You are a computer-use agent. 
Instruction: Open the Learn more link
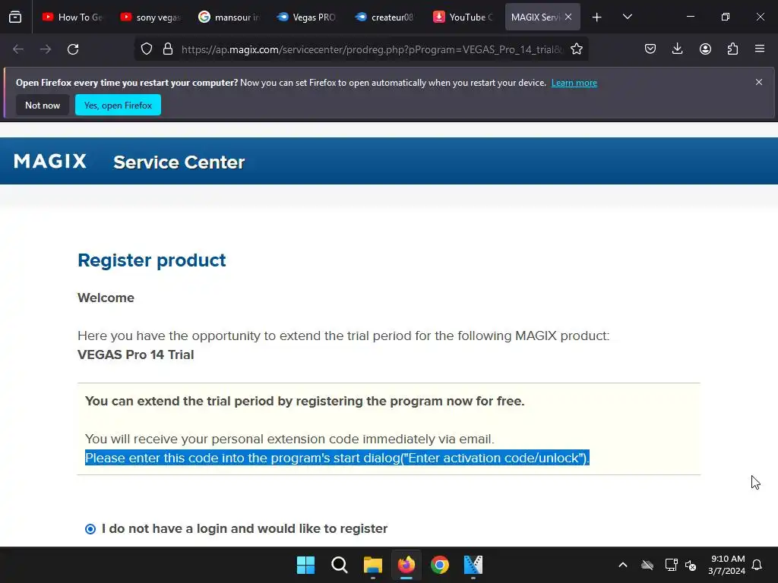pos(574,83)
